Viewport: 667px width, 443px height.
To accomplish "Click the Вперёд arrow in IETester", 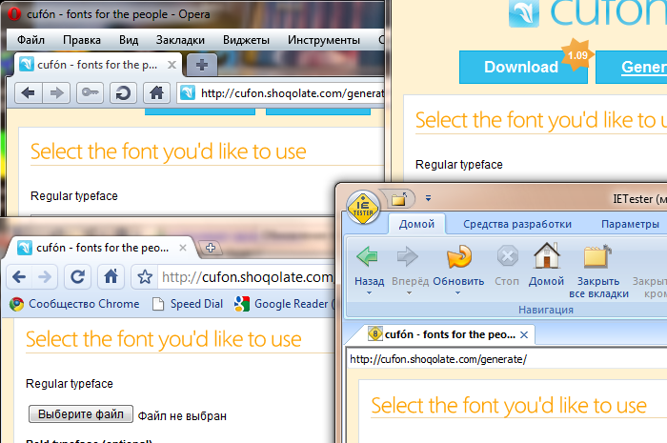I will click(407, 256).
